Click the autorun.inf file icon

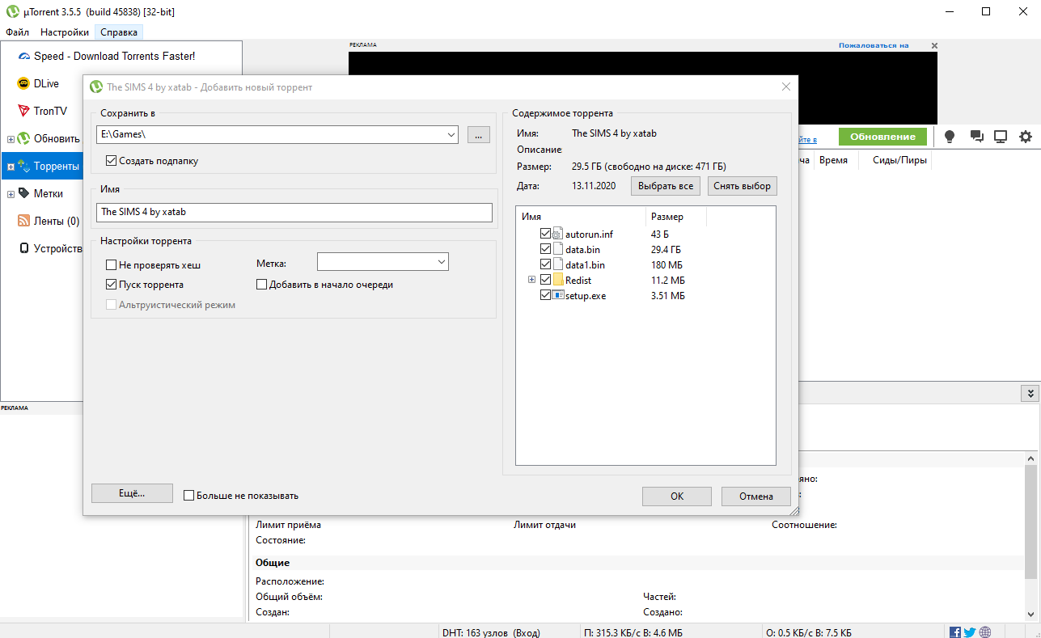(558, 234)
